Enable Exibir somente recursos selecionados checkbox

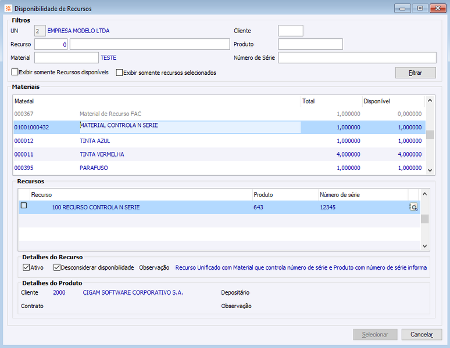[x=119, y=72]
